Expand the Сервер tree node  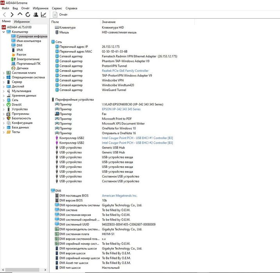tap(4, 82)
